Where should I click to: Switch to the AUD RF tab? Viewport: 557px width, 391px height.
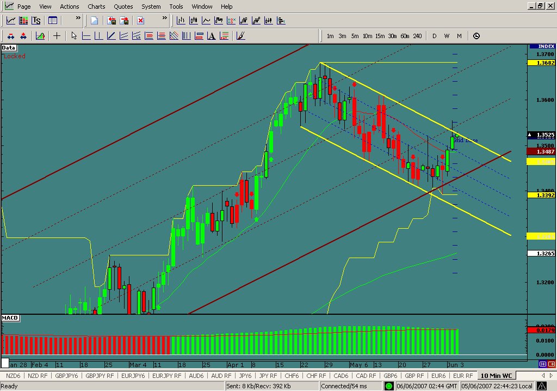221,376
